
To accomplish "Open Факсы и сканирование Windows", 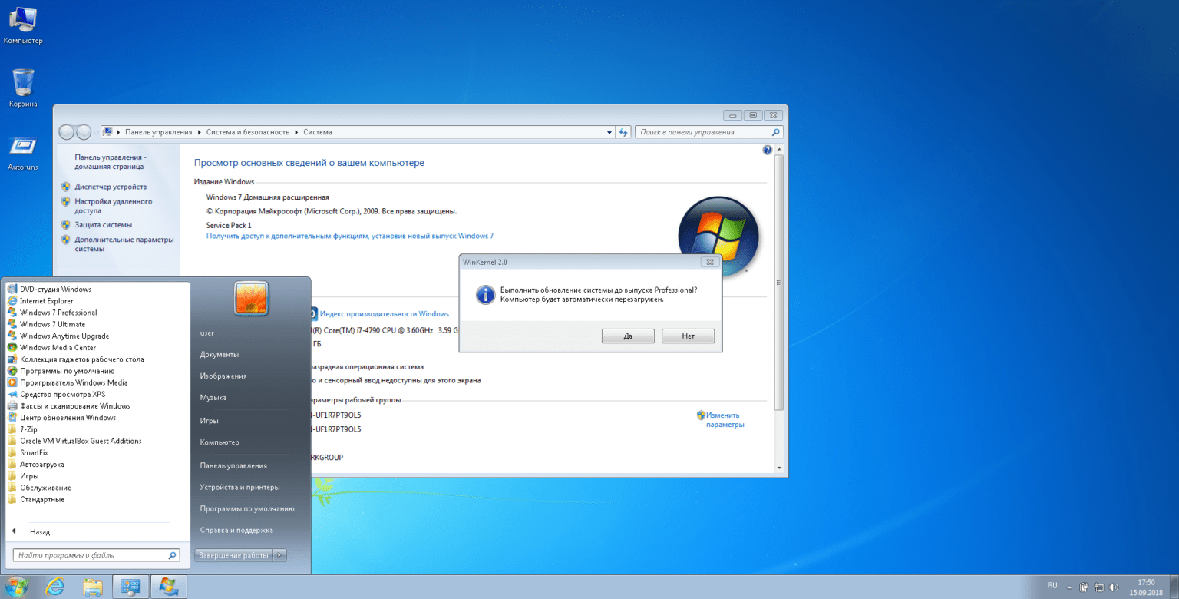I will tap(74, 405).
